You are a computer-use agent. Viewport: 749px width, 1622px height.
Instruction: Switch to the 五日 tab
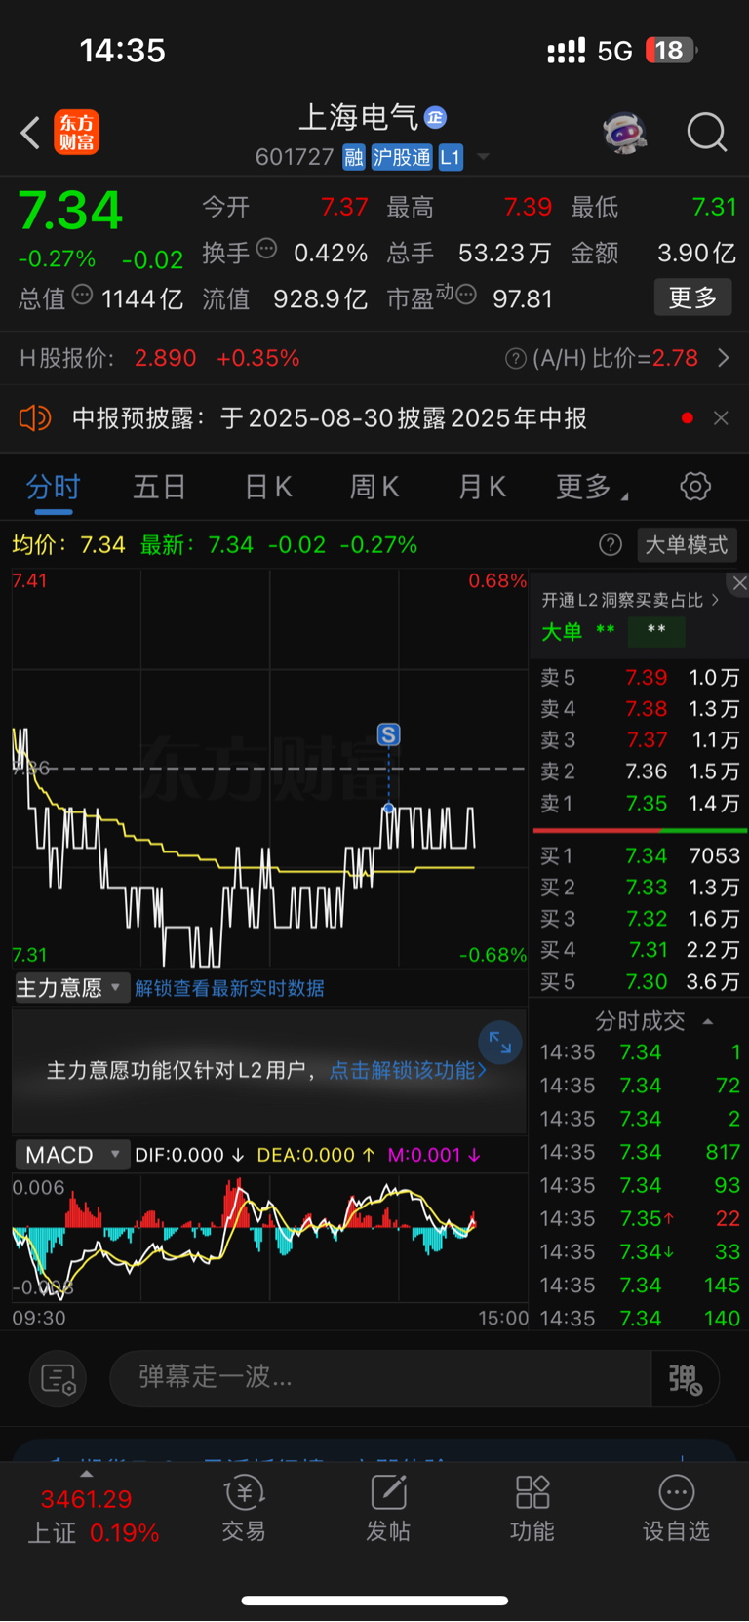159,487
